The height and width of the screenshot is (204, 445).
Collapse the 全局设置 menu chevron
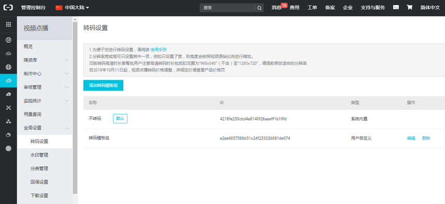[x=67, y=128]
